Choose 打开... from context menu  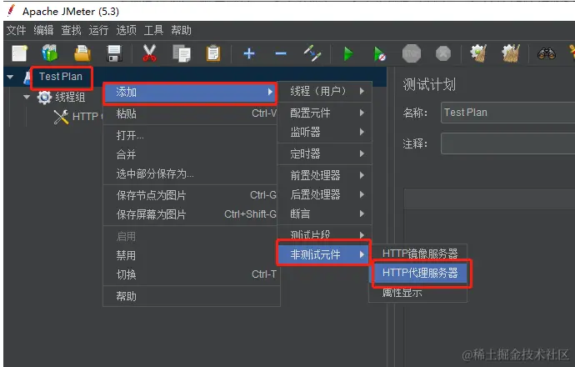[191, 135]
